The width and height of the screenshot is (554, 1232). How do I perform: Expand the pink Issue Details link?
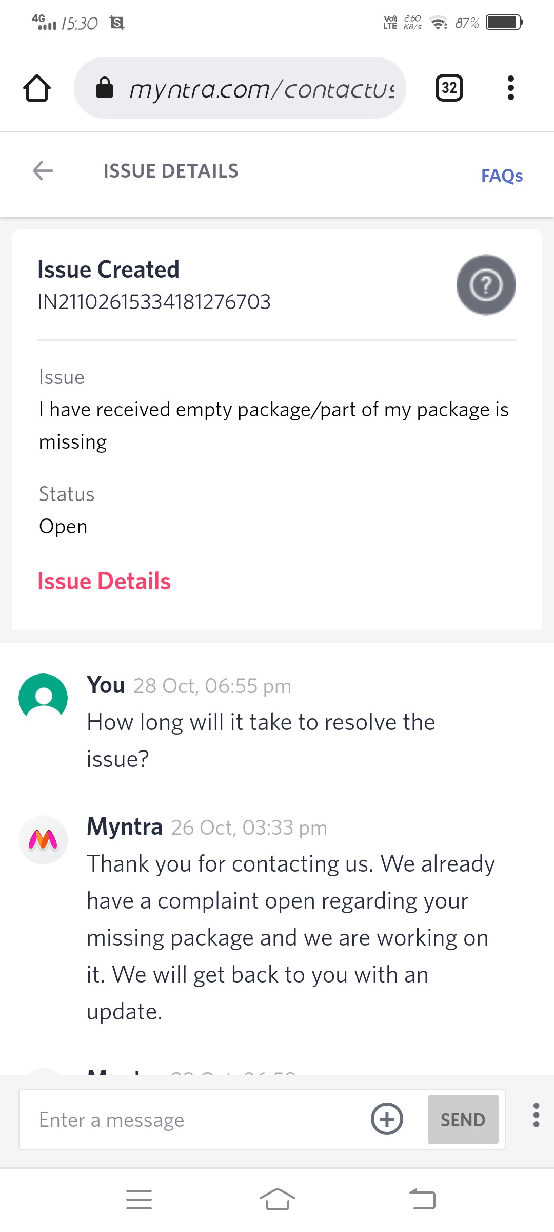pyautogui.click(x=104, y=581)
